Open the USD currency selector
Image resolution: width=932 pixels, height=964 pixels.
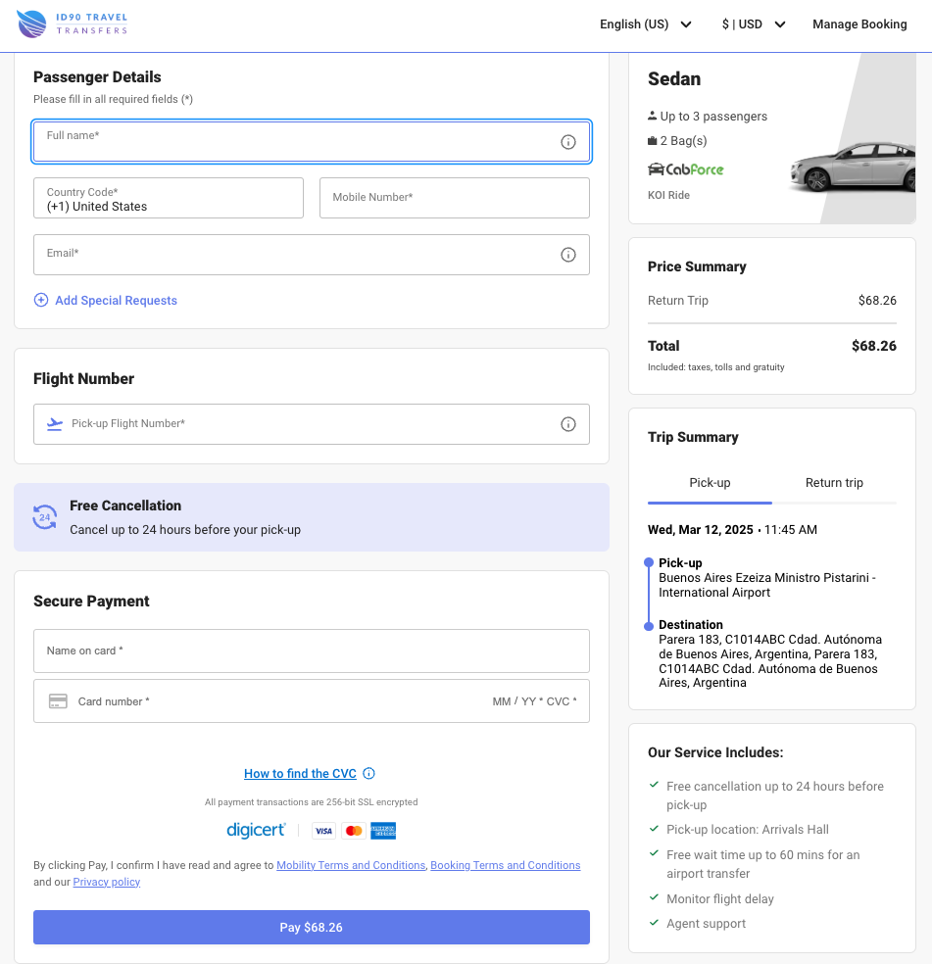point(753,24)
